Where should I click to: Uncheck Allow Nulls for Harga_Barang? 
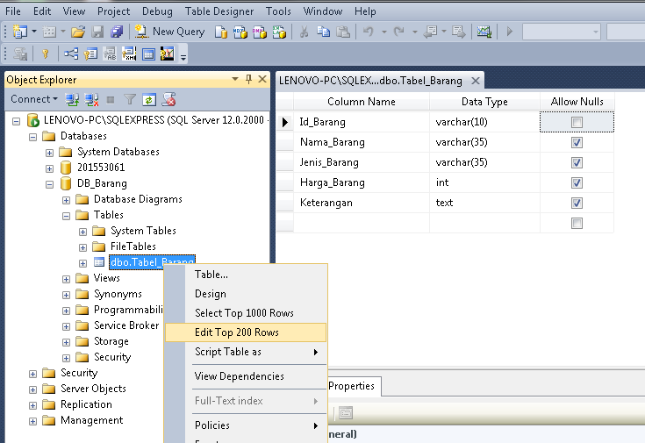click(577, 182)
